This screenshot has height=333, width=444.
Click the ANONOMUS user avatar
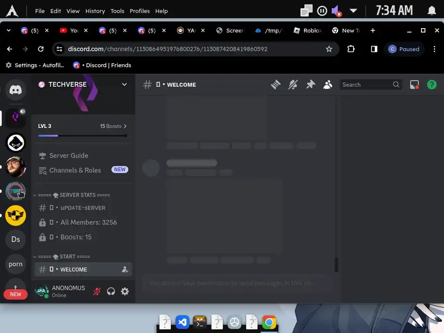coord(42,291)
